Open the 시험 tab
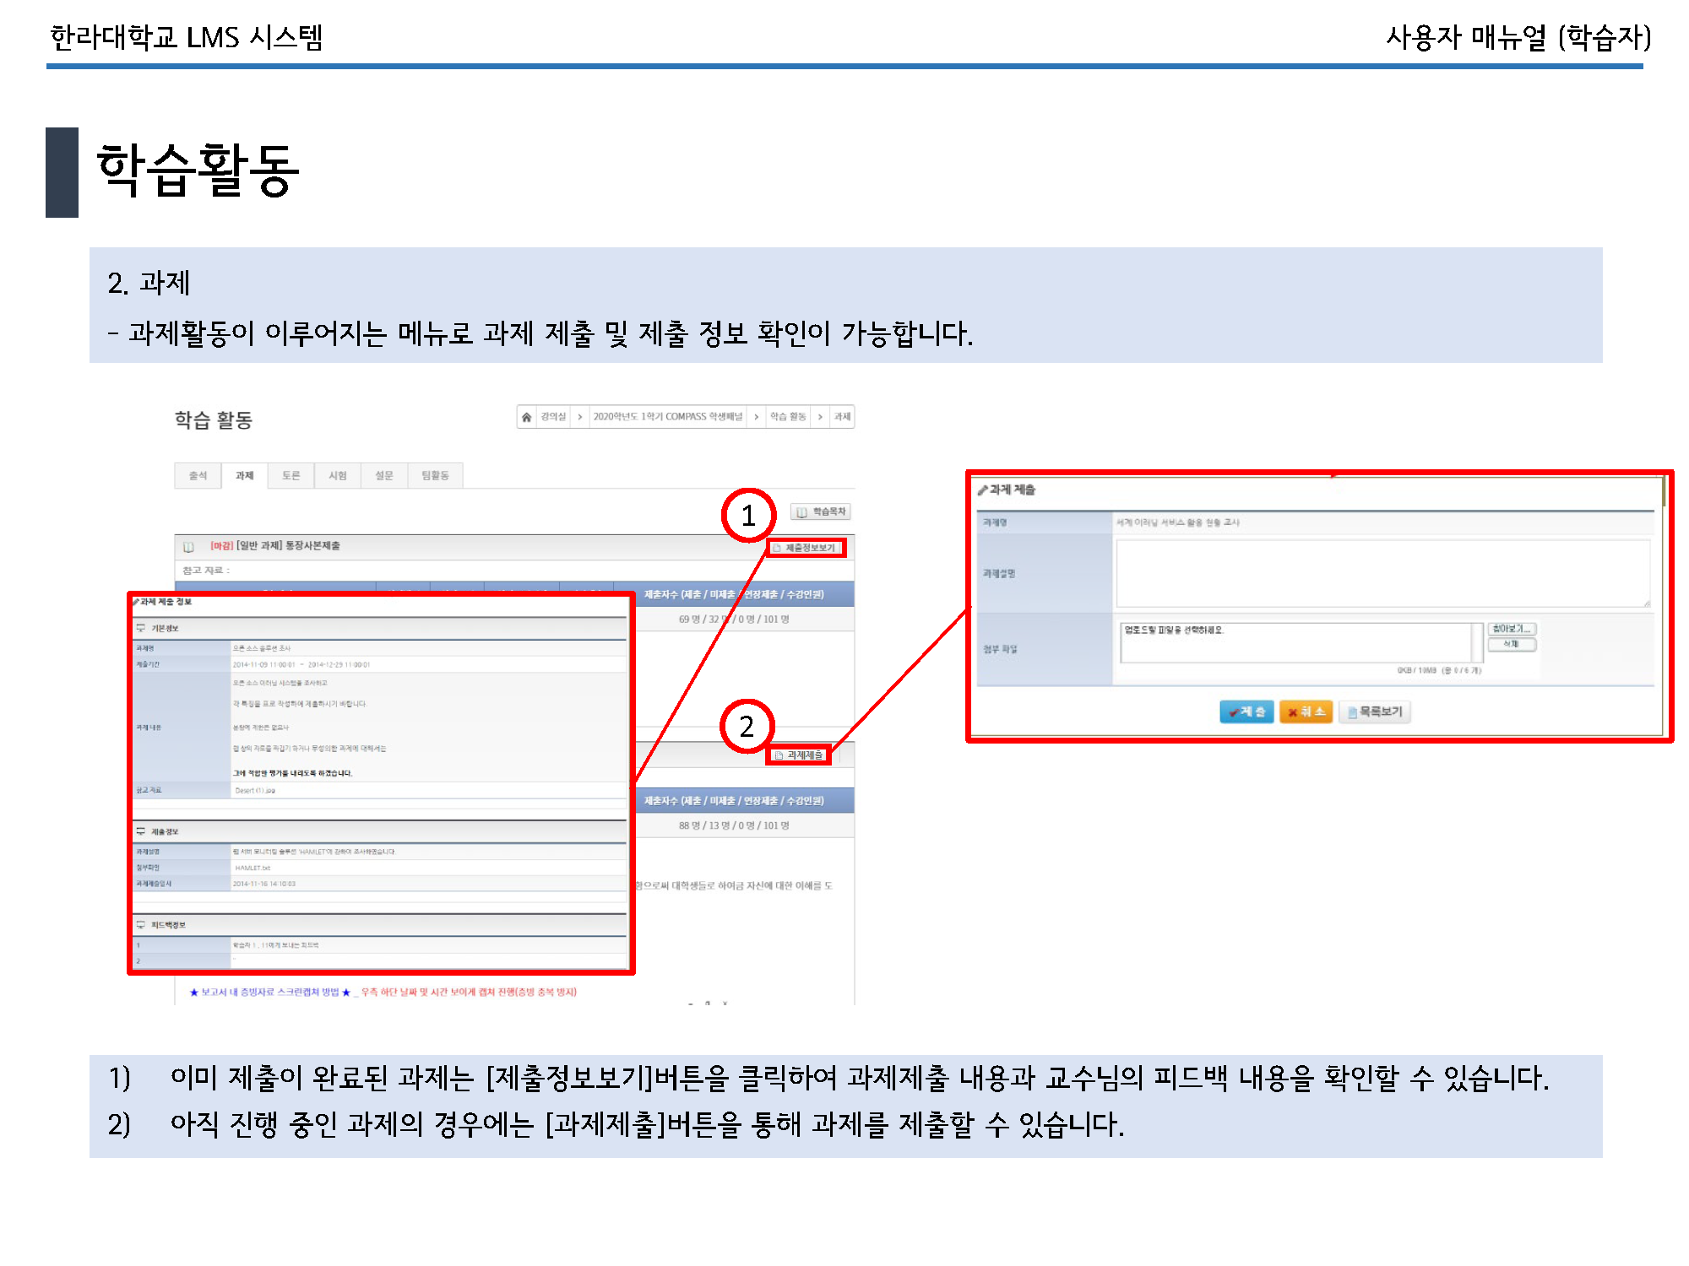Viewport: 1689px width, 1266px height. [338, 476]
